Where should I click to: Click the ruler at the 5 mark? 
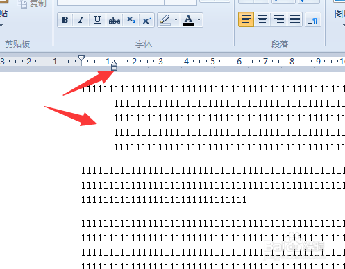[x=212, y=62]
